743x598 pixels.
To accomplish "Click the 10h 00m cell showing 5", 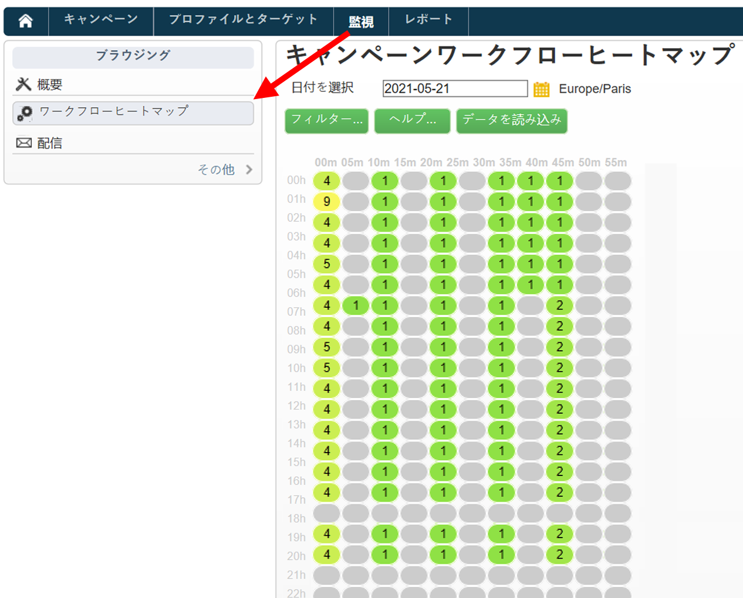I will click(x=326, y=368).
